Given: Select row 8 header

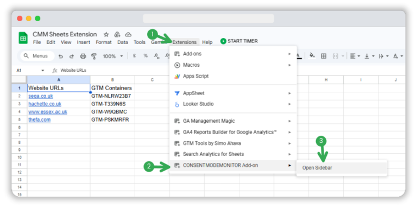Looking at the screenshot, I should click(19, 142).
